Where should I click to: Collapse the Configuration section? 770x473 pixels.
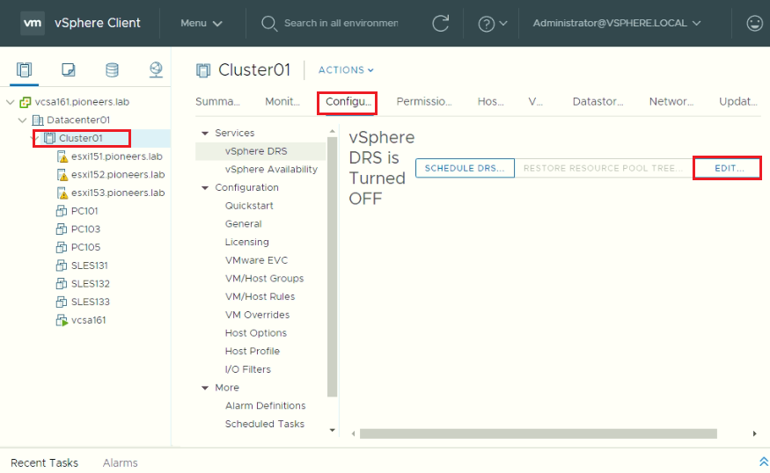(x=205, y=188)
